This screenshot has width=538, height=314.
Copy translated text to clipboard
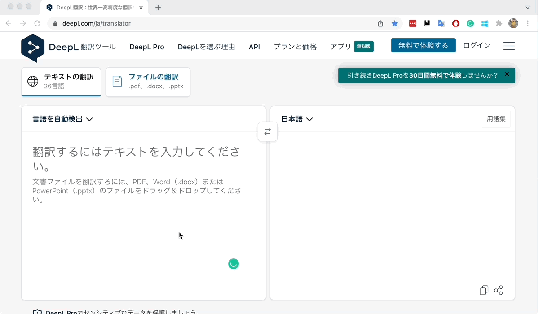point(484,290)
